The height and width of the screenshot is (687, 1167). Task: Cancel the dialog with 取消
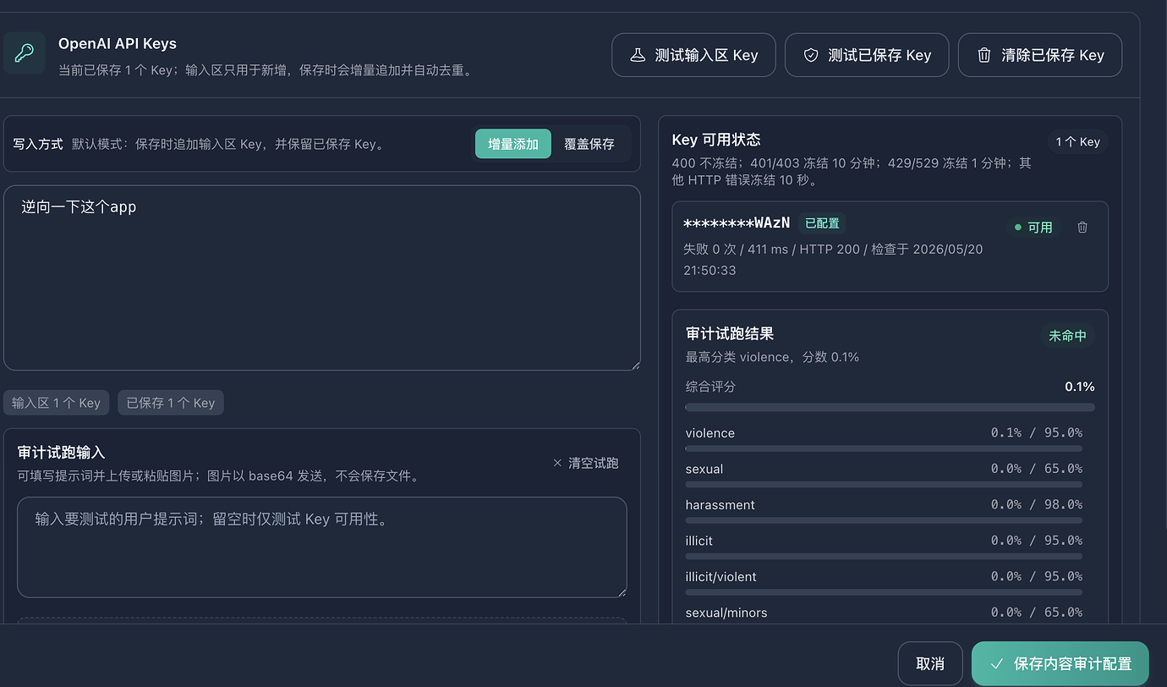[930, 664]
